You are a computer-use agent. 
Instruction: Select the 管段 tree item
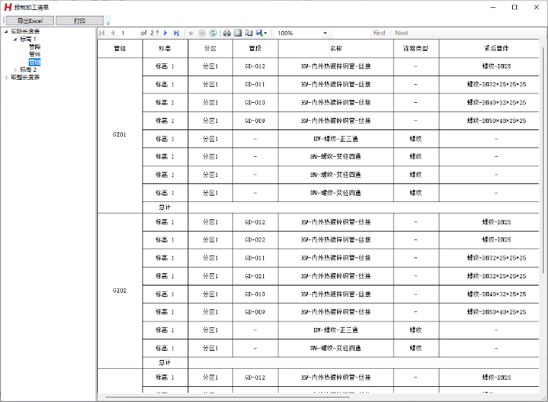click(x=35, y=47)
